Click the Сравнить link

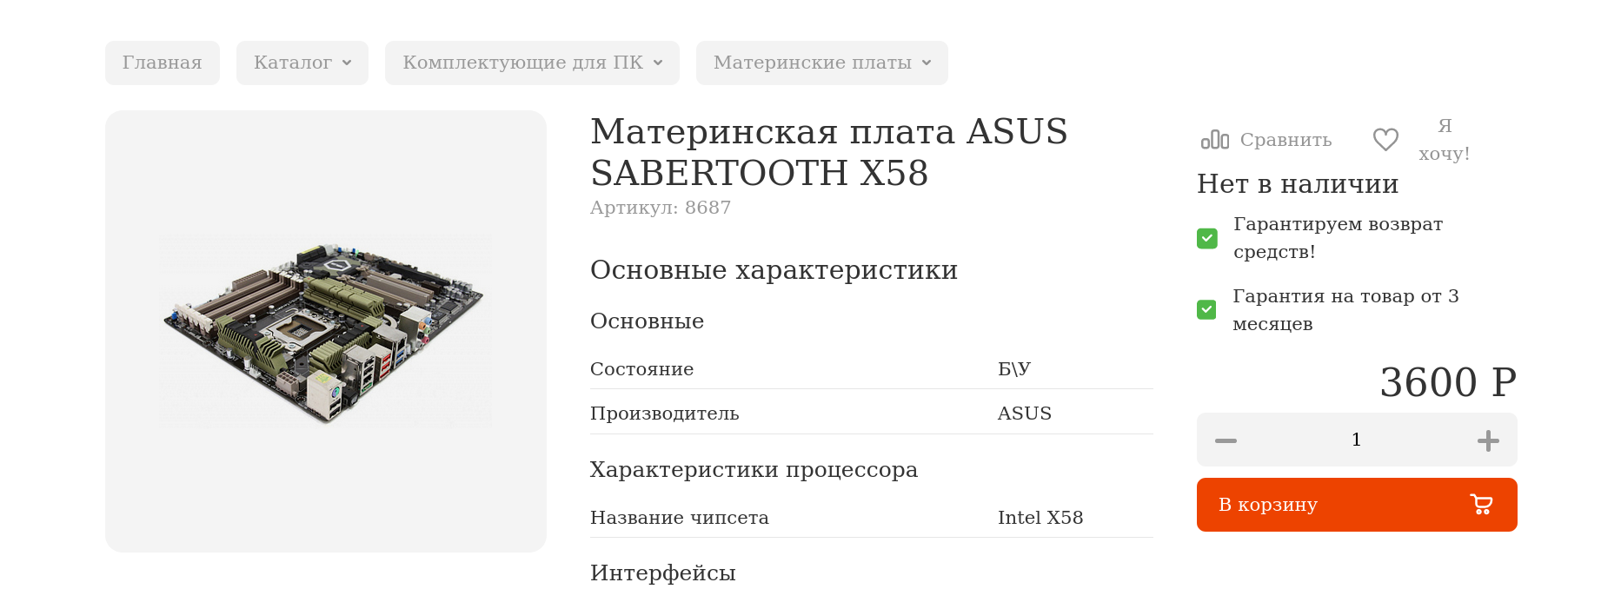1286,140
